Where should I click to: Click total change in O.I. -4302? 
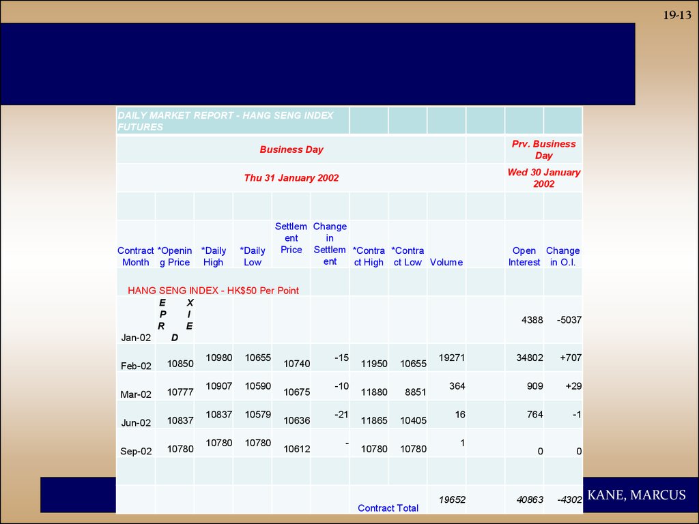tap(569, 499)
